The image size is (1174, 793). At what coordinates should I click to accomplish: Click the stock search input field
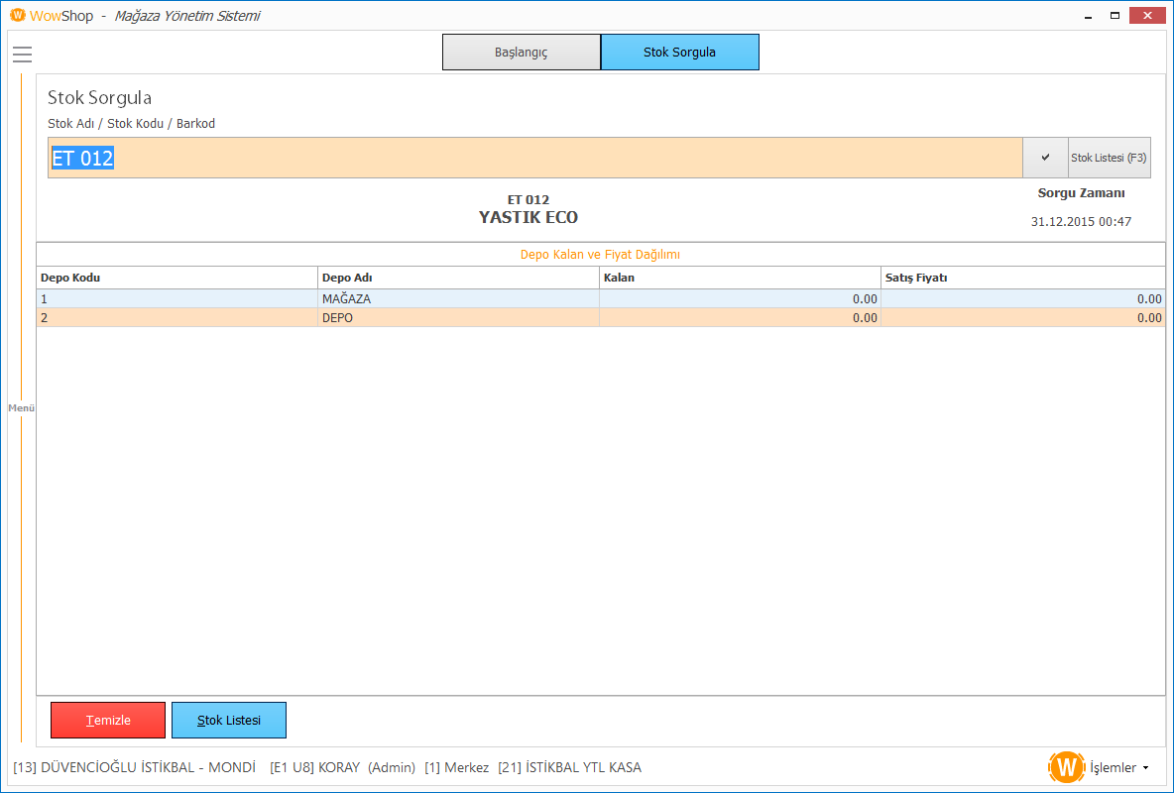[535, 158]
